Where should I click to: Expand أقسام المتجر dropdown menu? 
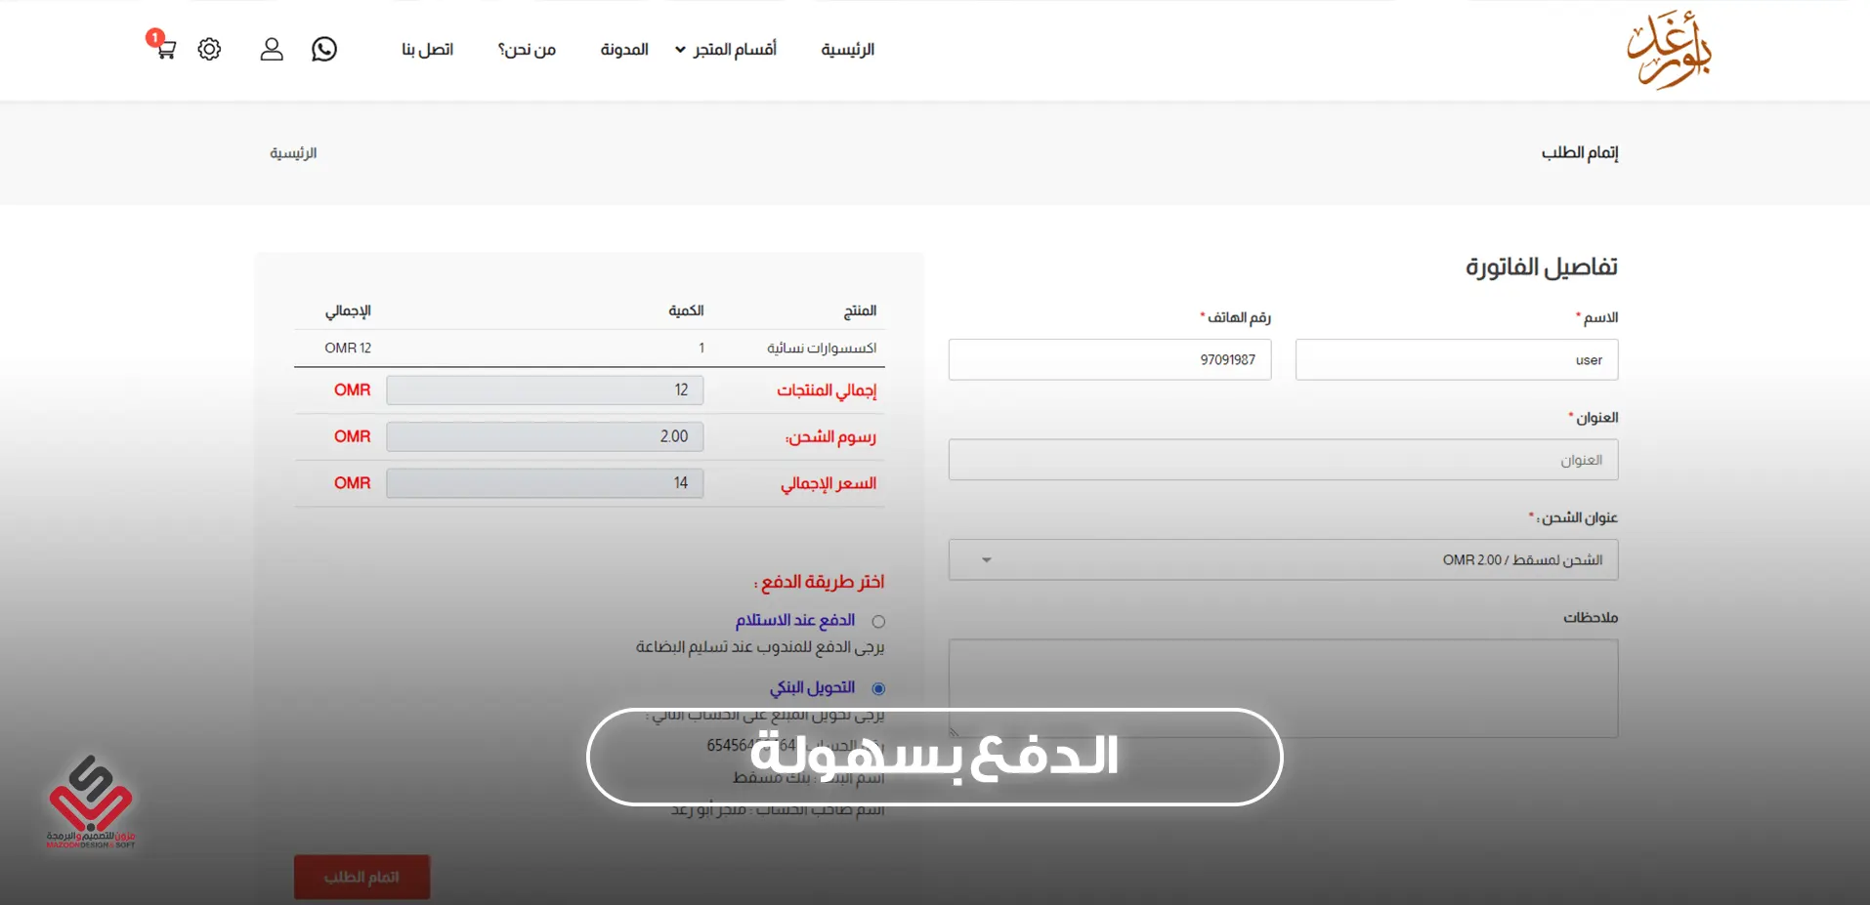click(x=726, y=50)
